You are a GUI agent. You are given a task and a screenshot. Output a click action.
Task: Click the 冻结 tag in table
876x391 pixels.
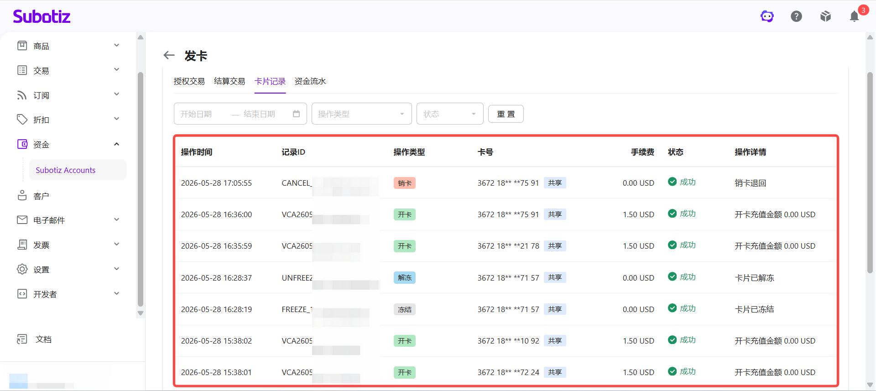point(404,309)
